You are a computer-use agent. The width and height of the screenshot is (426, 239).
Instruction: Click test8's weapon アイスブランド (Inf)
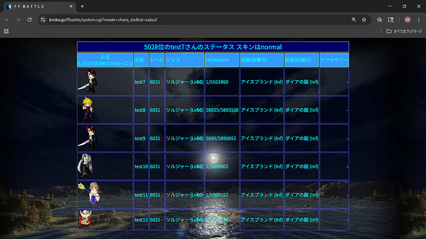point(262,110)
